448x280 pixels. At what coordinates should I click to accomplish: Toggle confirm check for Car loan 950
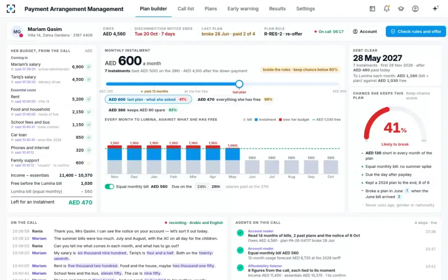pos(89,137)
